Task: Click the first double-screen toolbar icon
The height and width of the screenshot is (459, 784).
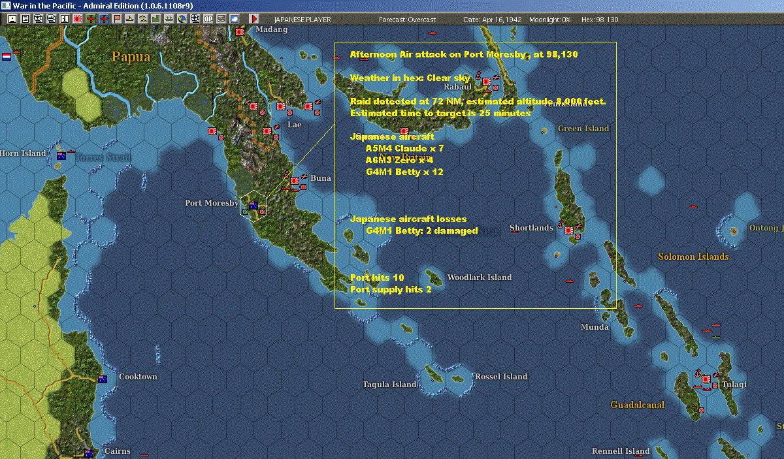Action: (x=38, y=19)
